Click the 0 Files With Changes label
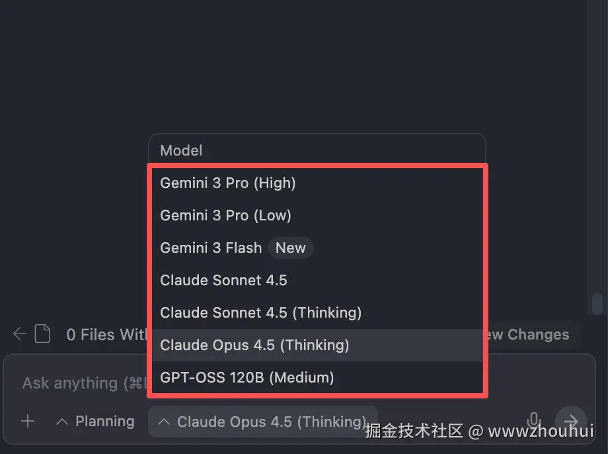 click(x=106, y=335)
